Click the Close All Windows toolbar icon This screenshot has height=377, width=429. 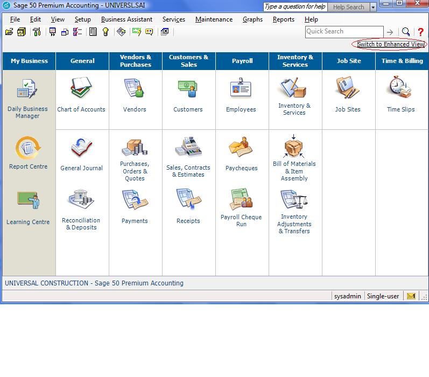coord(165,32)
